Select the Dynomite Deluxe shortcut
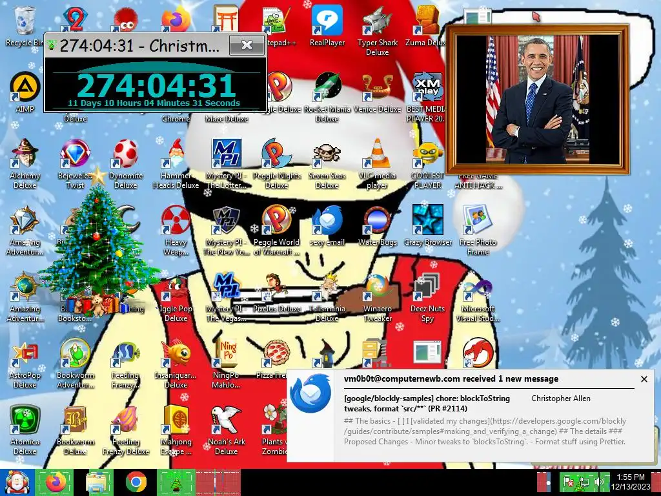This screenshot has height=496, width=661. [x=126, y=163]
